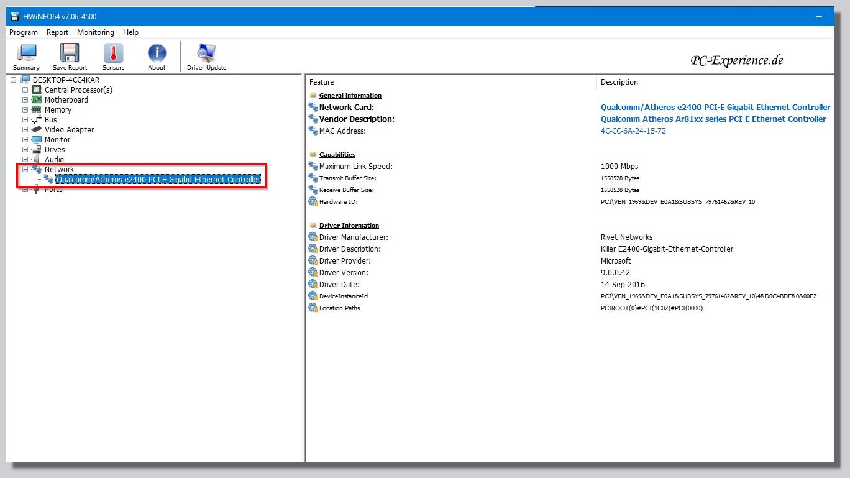Image resolution: width=850 pixels, height=478 pixels.
Task: Click the Monitor icon in tree
Action: [x=37, y=140]
